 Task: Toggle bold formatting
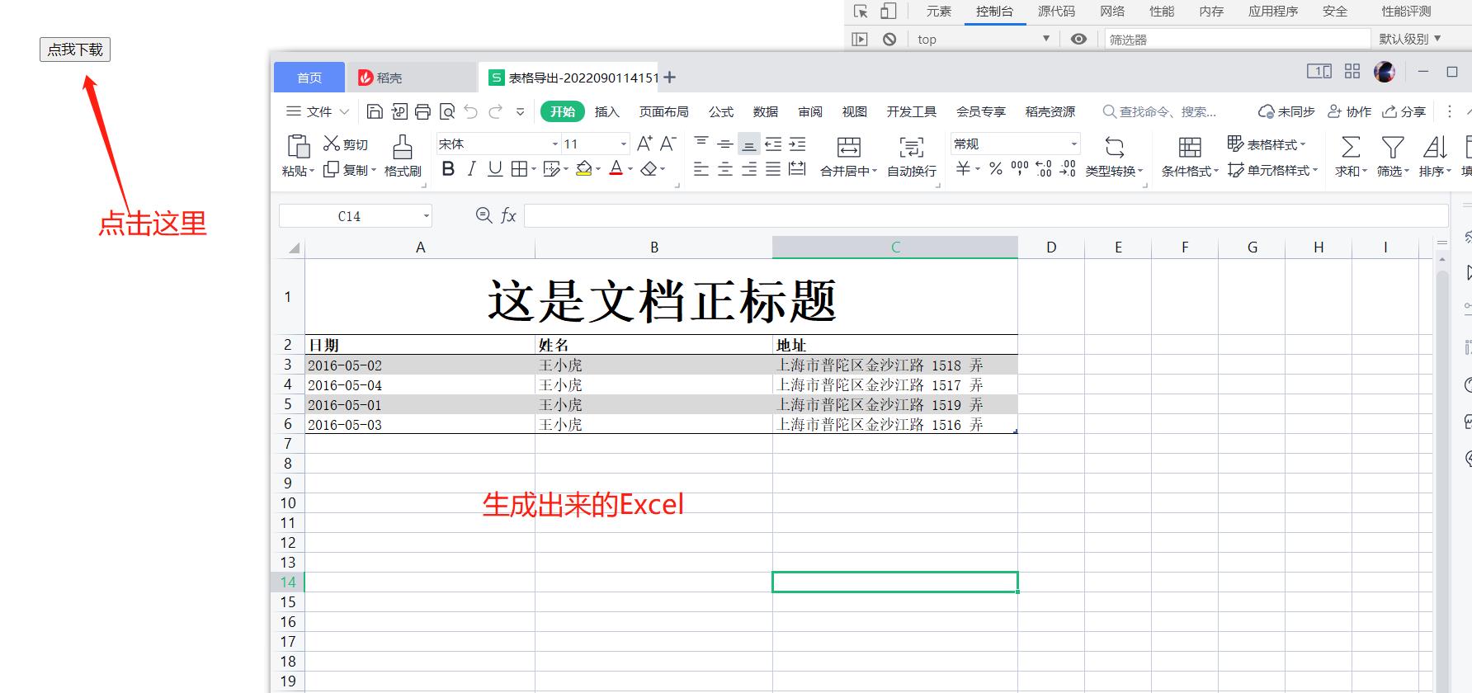coord(448,169)
